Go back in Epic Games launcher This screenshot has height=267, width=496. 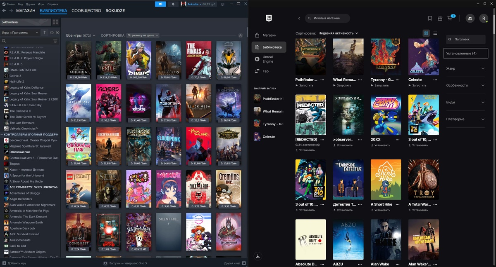point(299,18)
